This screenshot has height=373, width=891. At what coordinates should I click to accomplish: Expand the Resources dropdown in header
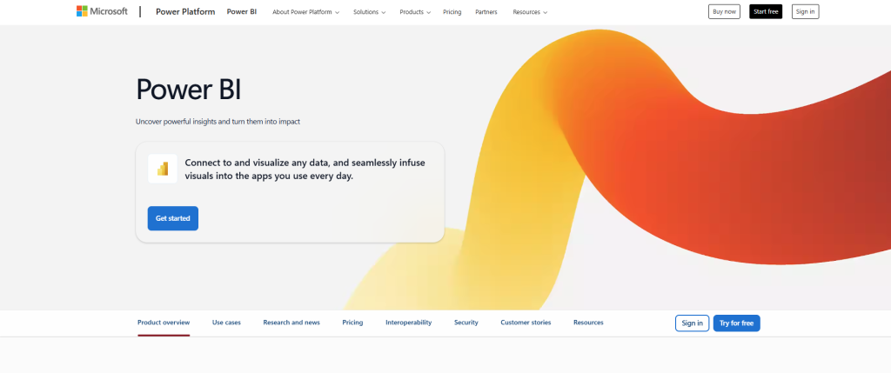coord(530,12)
